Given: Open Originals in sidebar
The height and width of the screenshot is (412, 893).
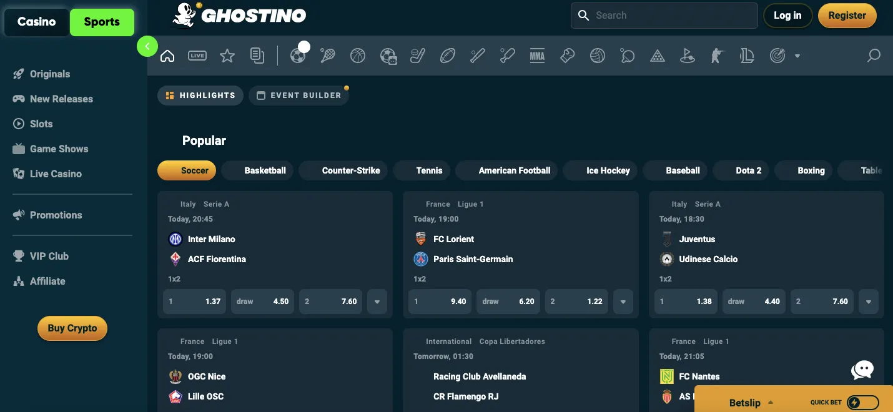Looking at the screenshot, I should click(41, 74).
